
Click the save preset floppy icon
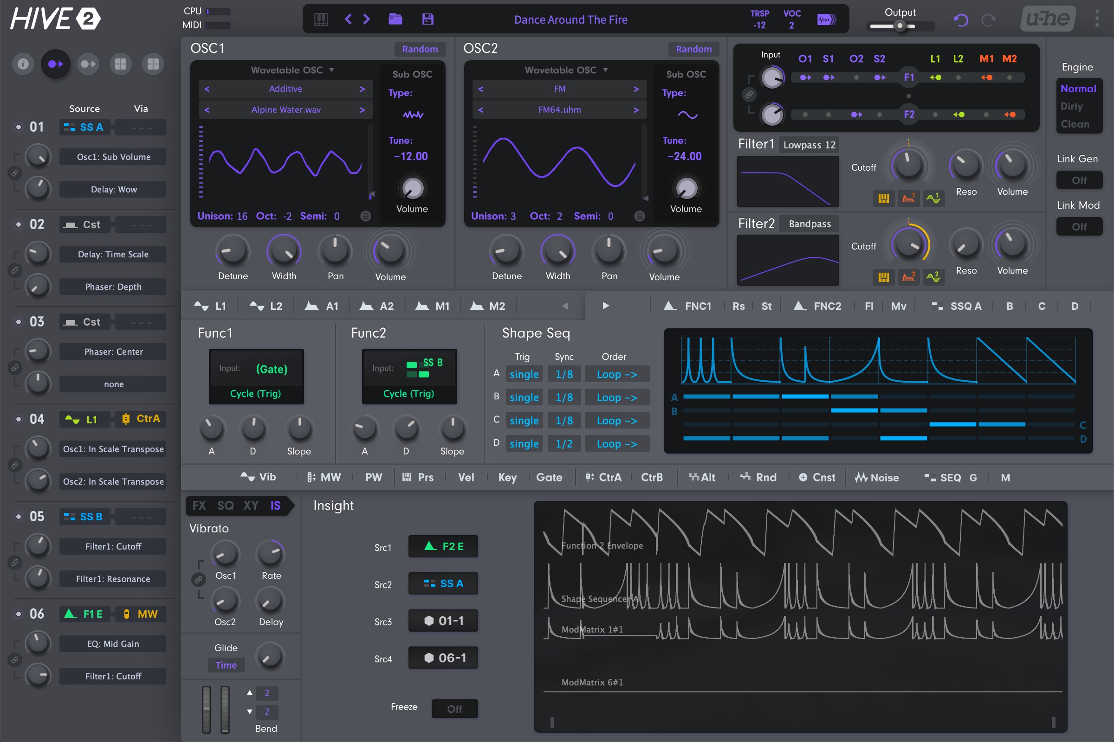pos(427,19)
